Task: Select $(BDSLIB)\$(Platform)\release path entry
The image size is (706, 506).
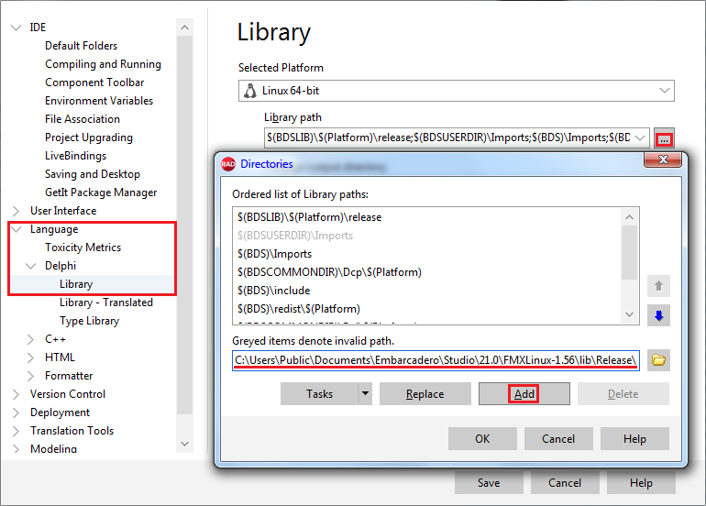Action: pyautogui.click(x=310, y=217)
